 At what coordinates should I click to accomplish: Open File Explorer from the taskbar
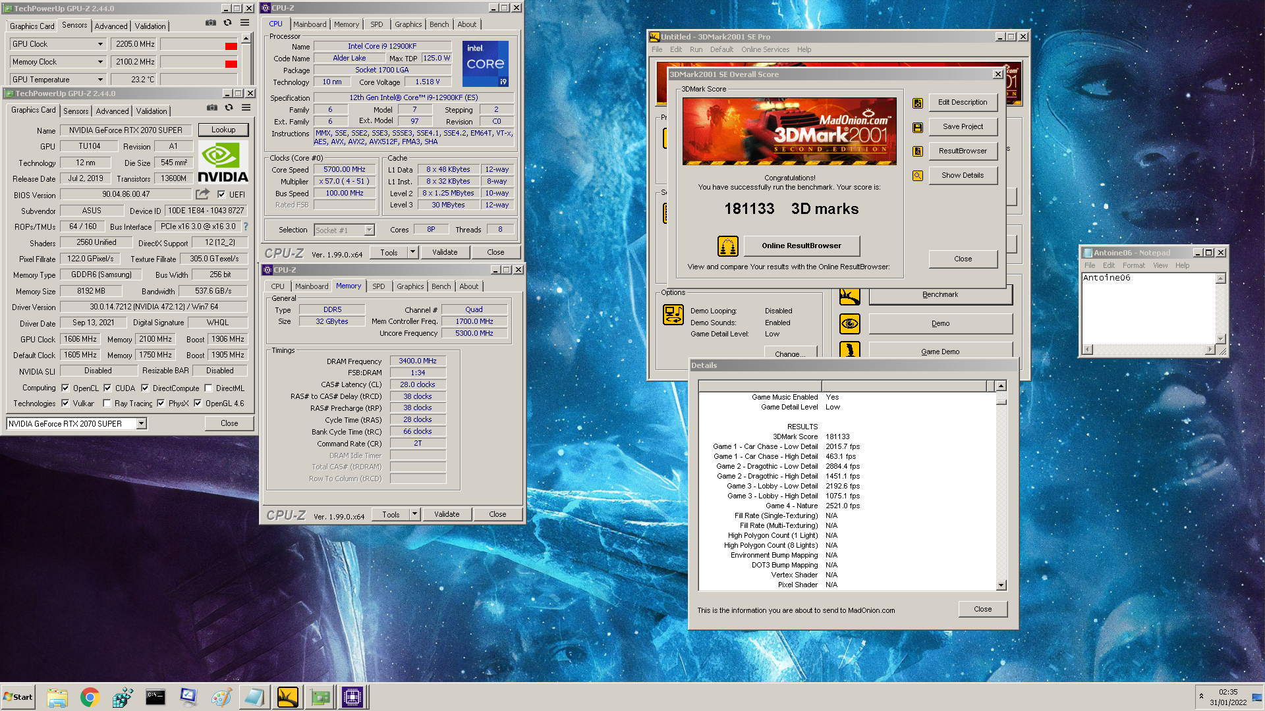click(57, 697)
